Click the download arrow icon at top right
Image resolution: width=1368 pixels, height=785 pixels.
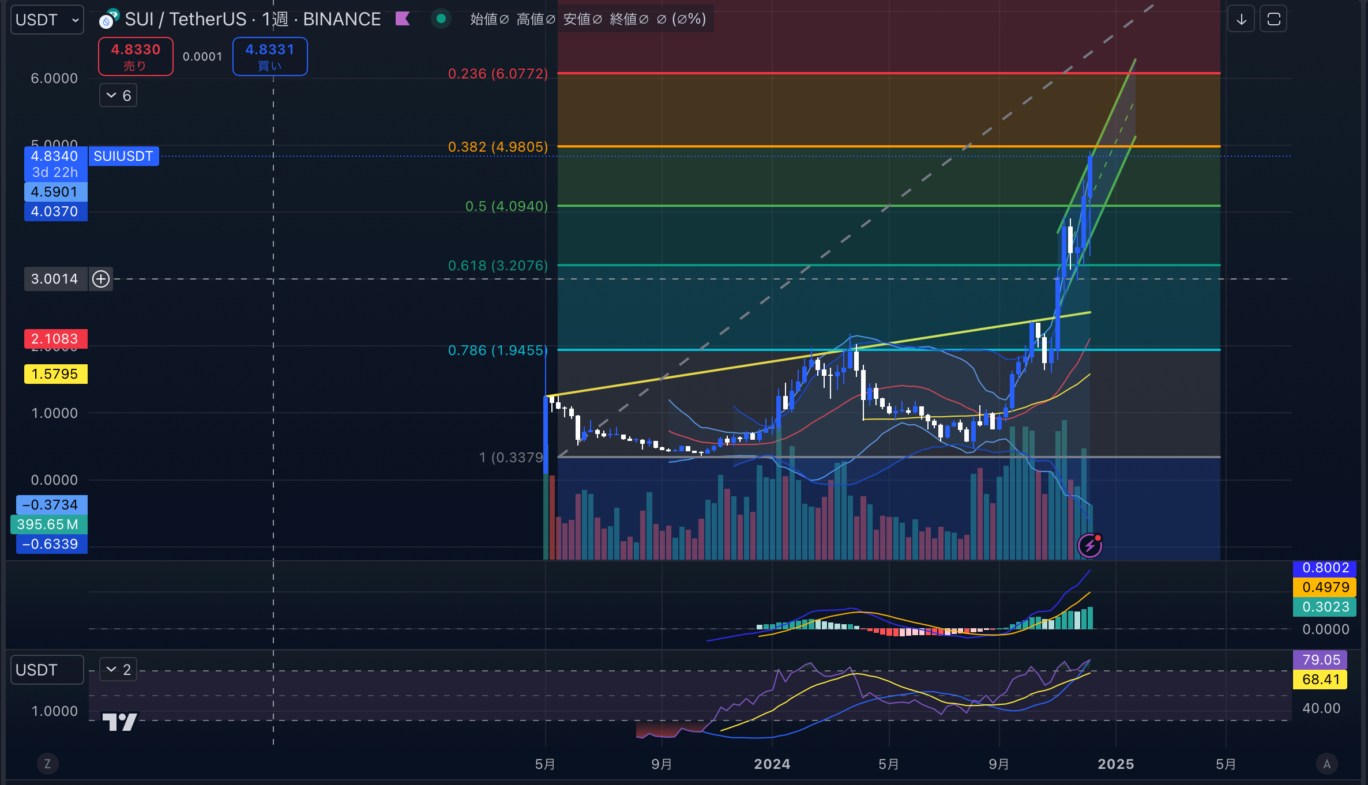pyautogui.click(x=1241, y=19)
